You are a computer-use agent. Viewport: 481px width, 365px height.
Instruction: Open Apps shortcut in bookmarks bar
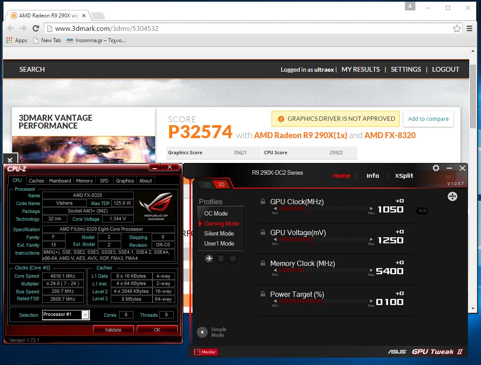click(x=17, y=40)
